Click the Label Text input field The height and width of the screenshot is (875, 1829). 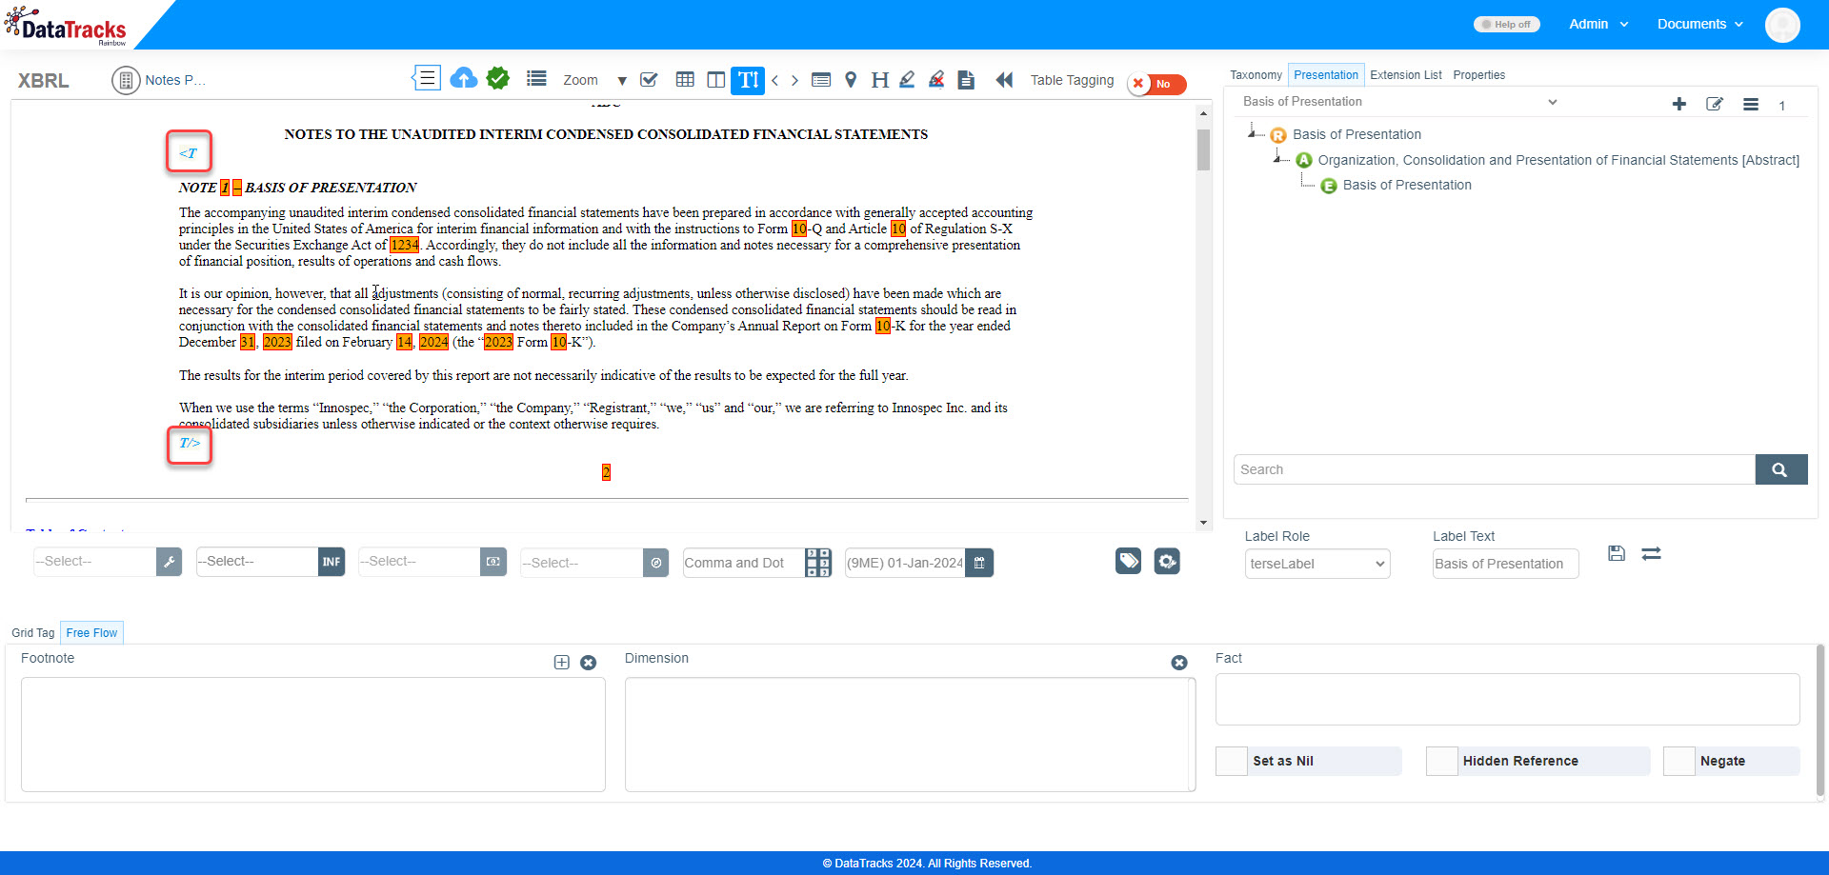pos(1505,564)
